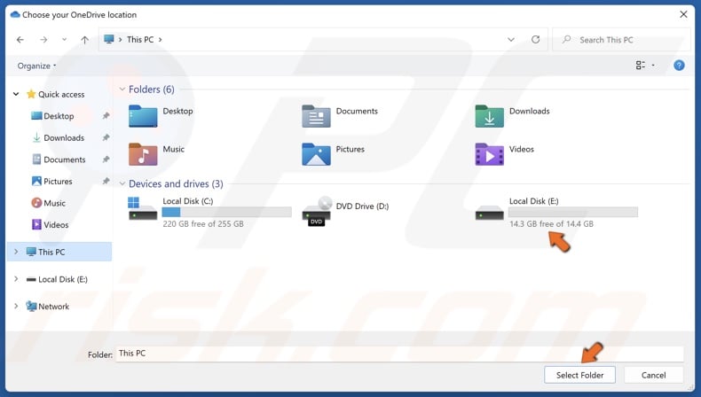Click the Search This PC field

pos(621,40)
